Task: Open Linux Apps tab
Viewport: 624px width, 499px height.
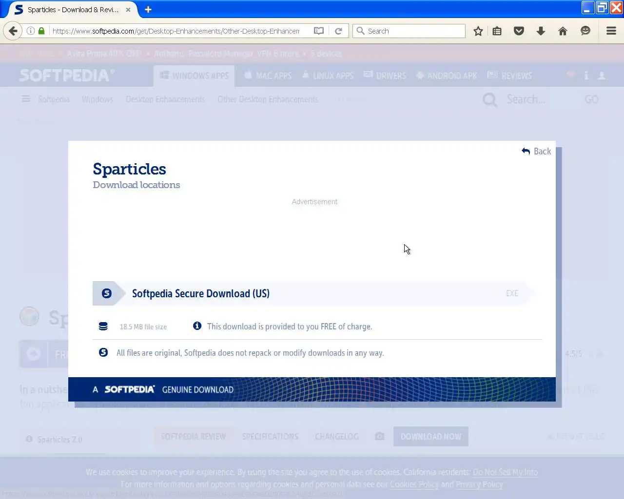Action: [x=328, y=76]
